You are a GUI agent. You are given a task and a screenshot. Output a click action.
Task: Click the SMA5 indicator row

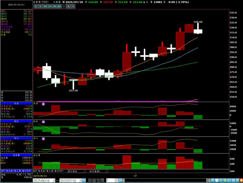pos(16,11)
